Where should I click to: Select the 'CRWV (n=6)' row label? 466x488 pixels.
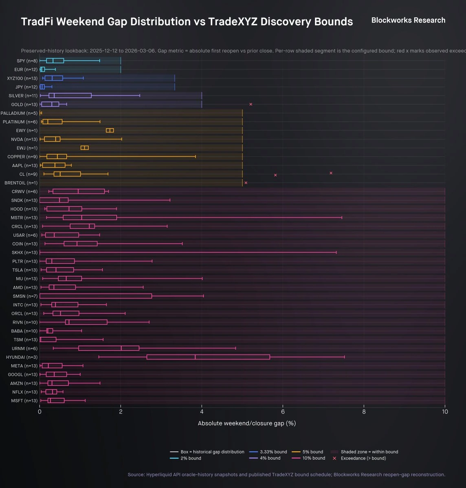pyautogui.click(x=25, y=192)
